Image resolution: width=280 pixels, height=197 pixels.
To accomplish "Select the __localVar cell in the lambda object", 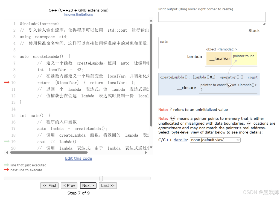I will click(x=219, y=58).
